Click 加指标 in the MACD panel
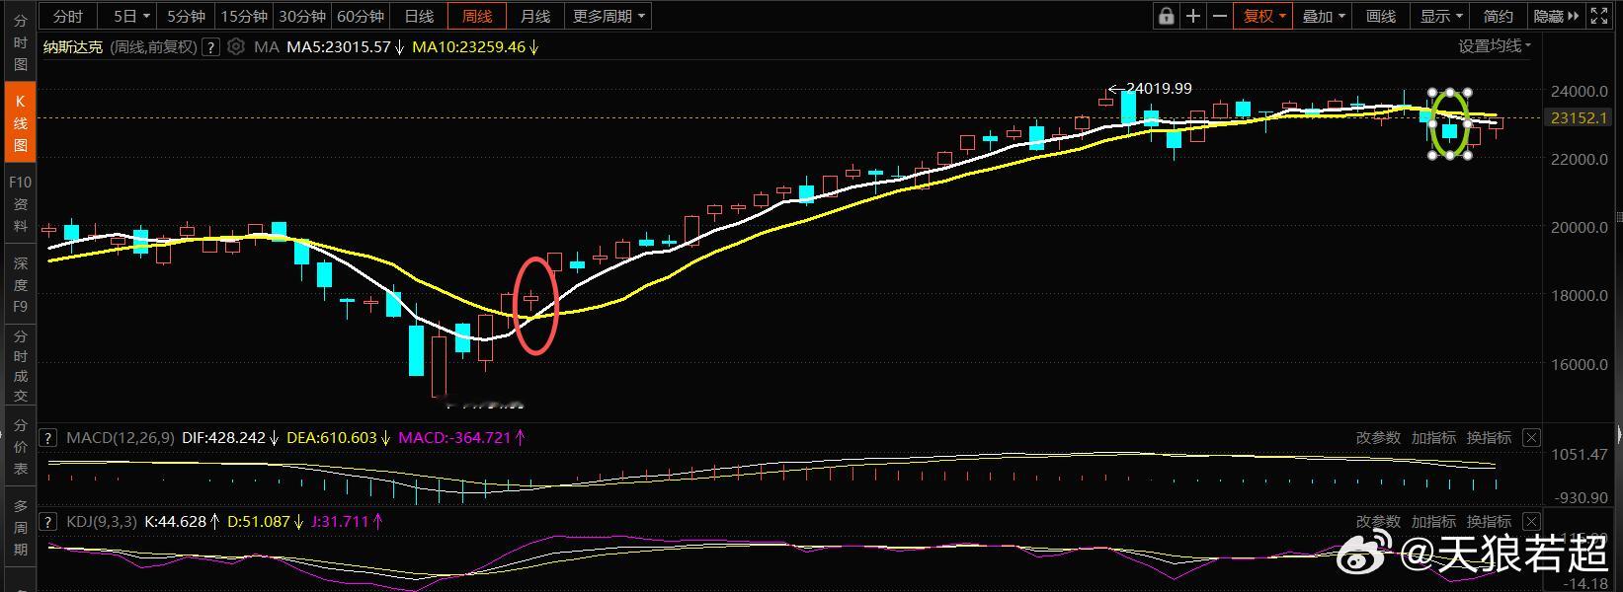This screenshot has width=1623, height=592. (1432, 437)
